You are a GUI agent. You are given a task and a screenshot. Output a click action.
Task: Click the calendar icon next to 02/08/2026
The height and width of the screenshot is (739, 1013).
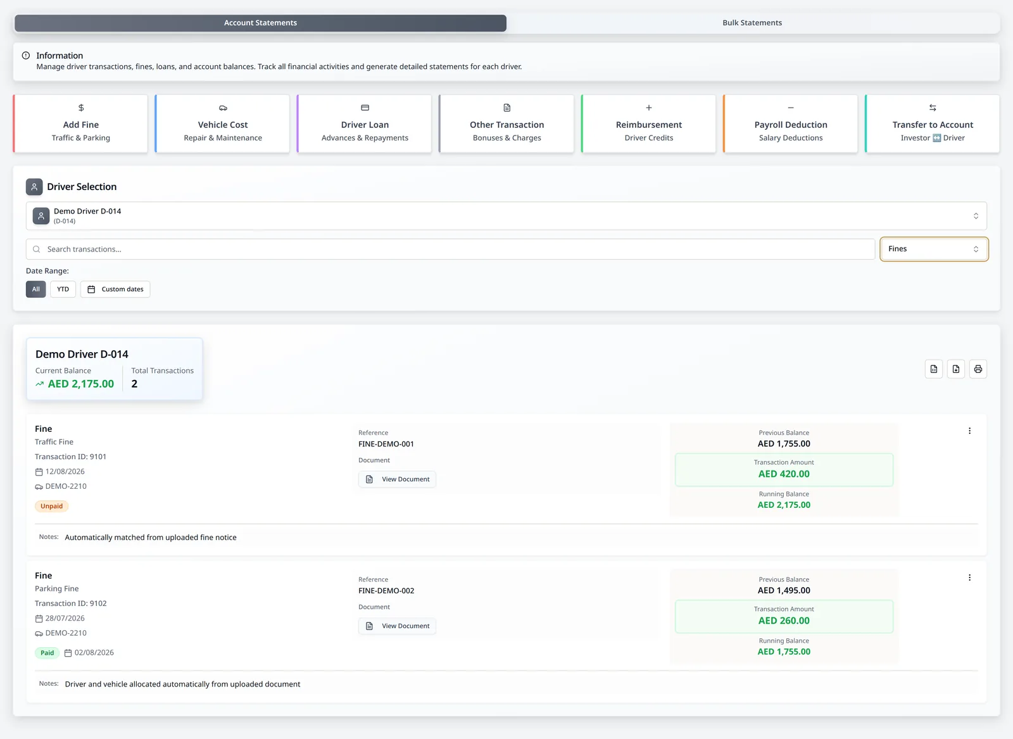68,653
